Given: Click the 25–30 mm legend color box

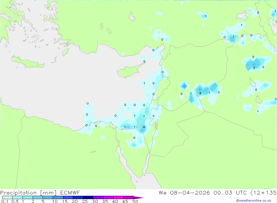Looking at the screenshot, I should (x=88, y=197).
